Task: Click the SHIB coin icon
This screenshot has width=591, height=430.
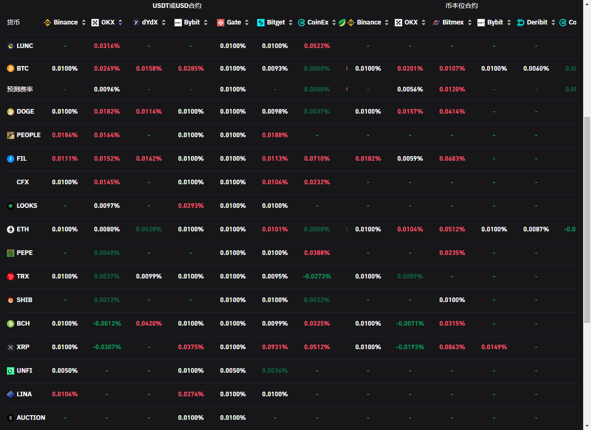Action: pyautogui.click(x=10, y=300)
